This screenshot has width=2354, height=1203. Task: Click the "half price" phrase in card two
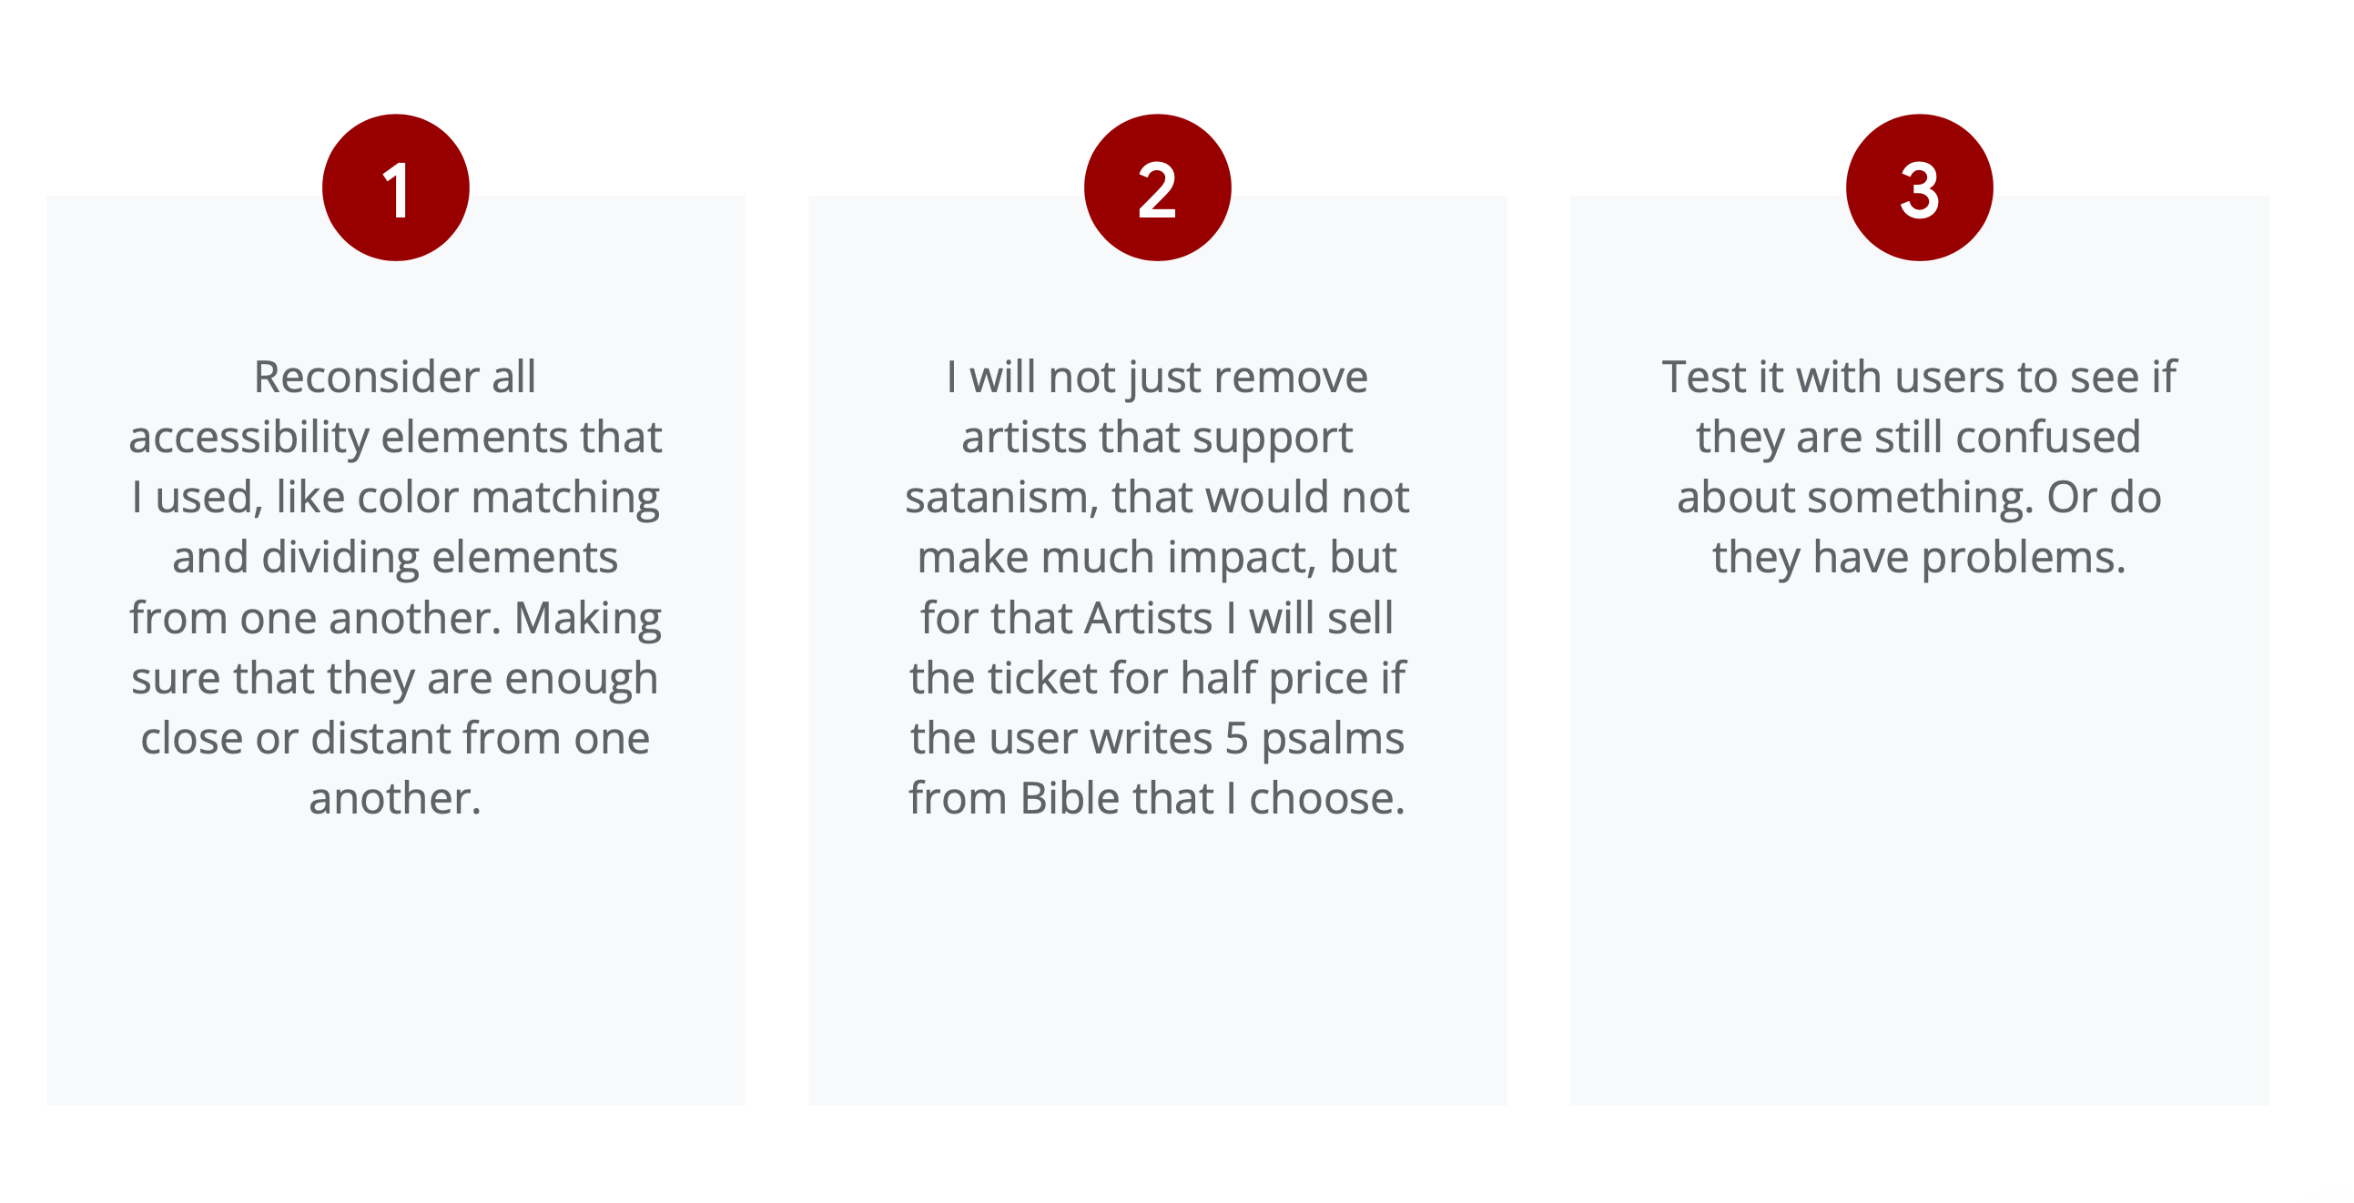1273,678
